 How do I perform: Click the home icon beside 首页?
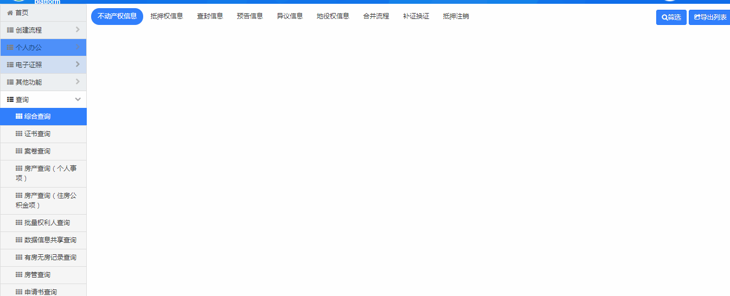point(10,12)
